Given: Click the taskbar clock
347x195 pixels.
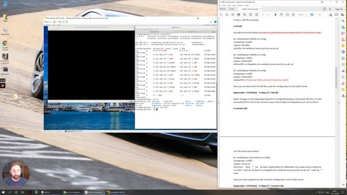Looking at the screenshot, I should (335, 192).
